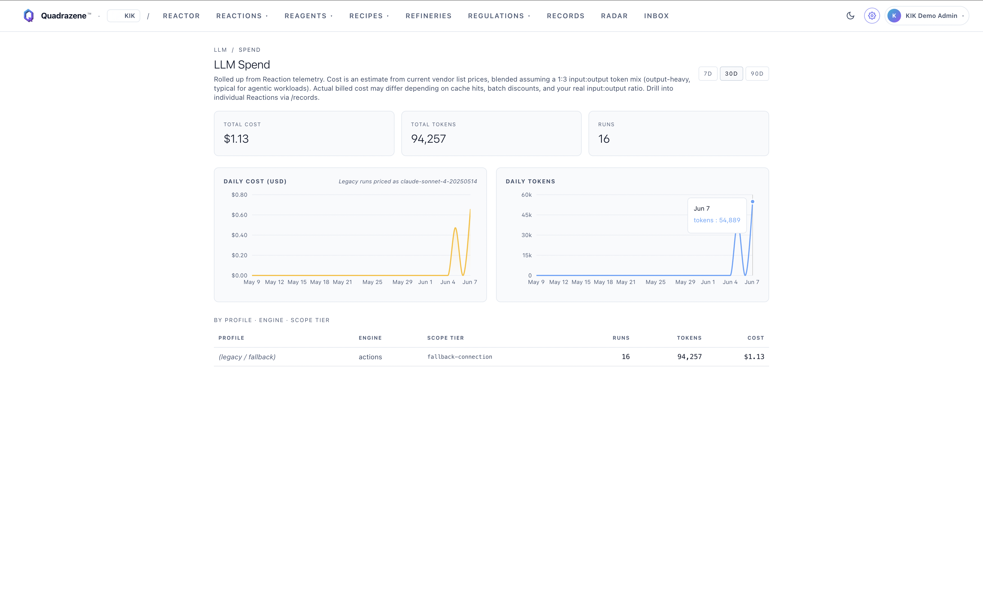Expand the Reactions menu
The image size is (983, 614).
click(x=242, y=16)
